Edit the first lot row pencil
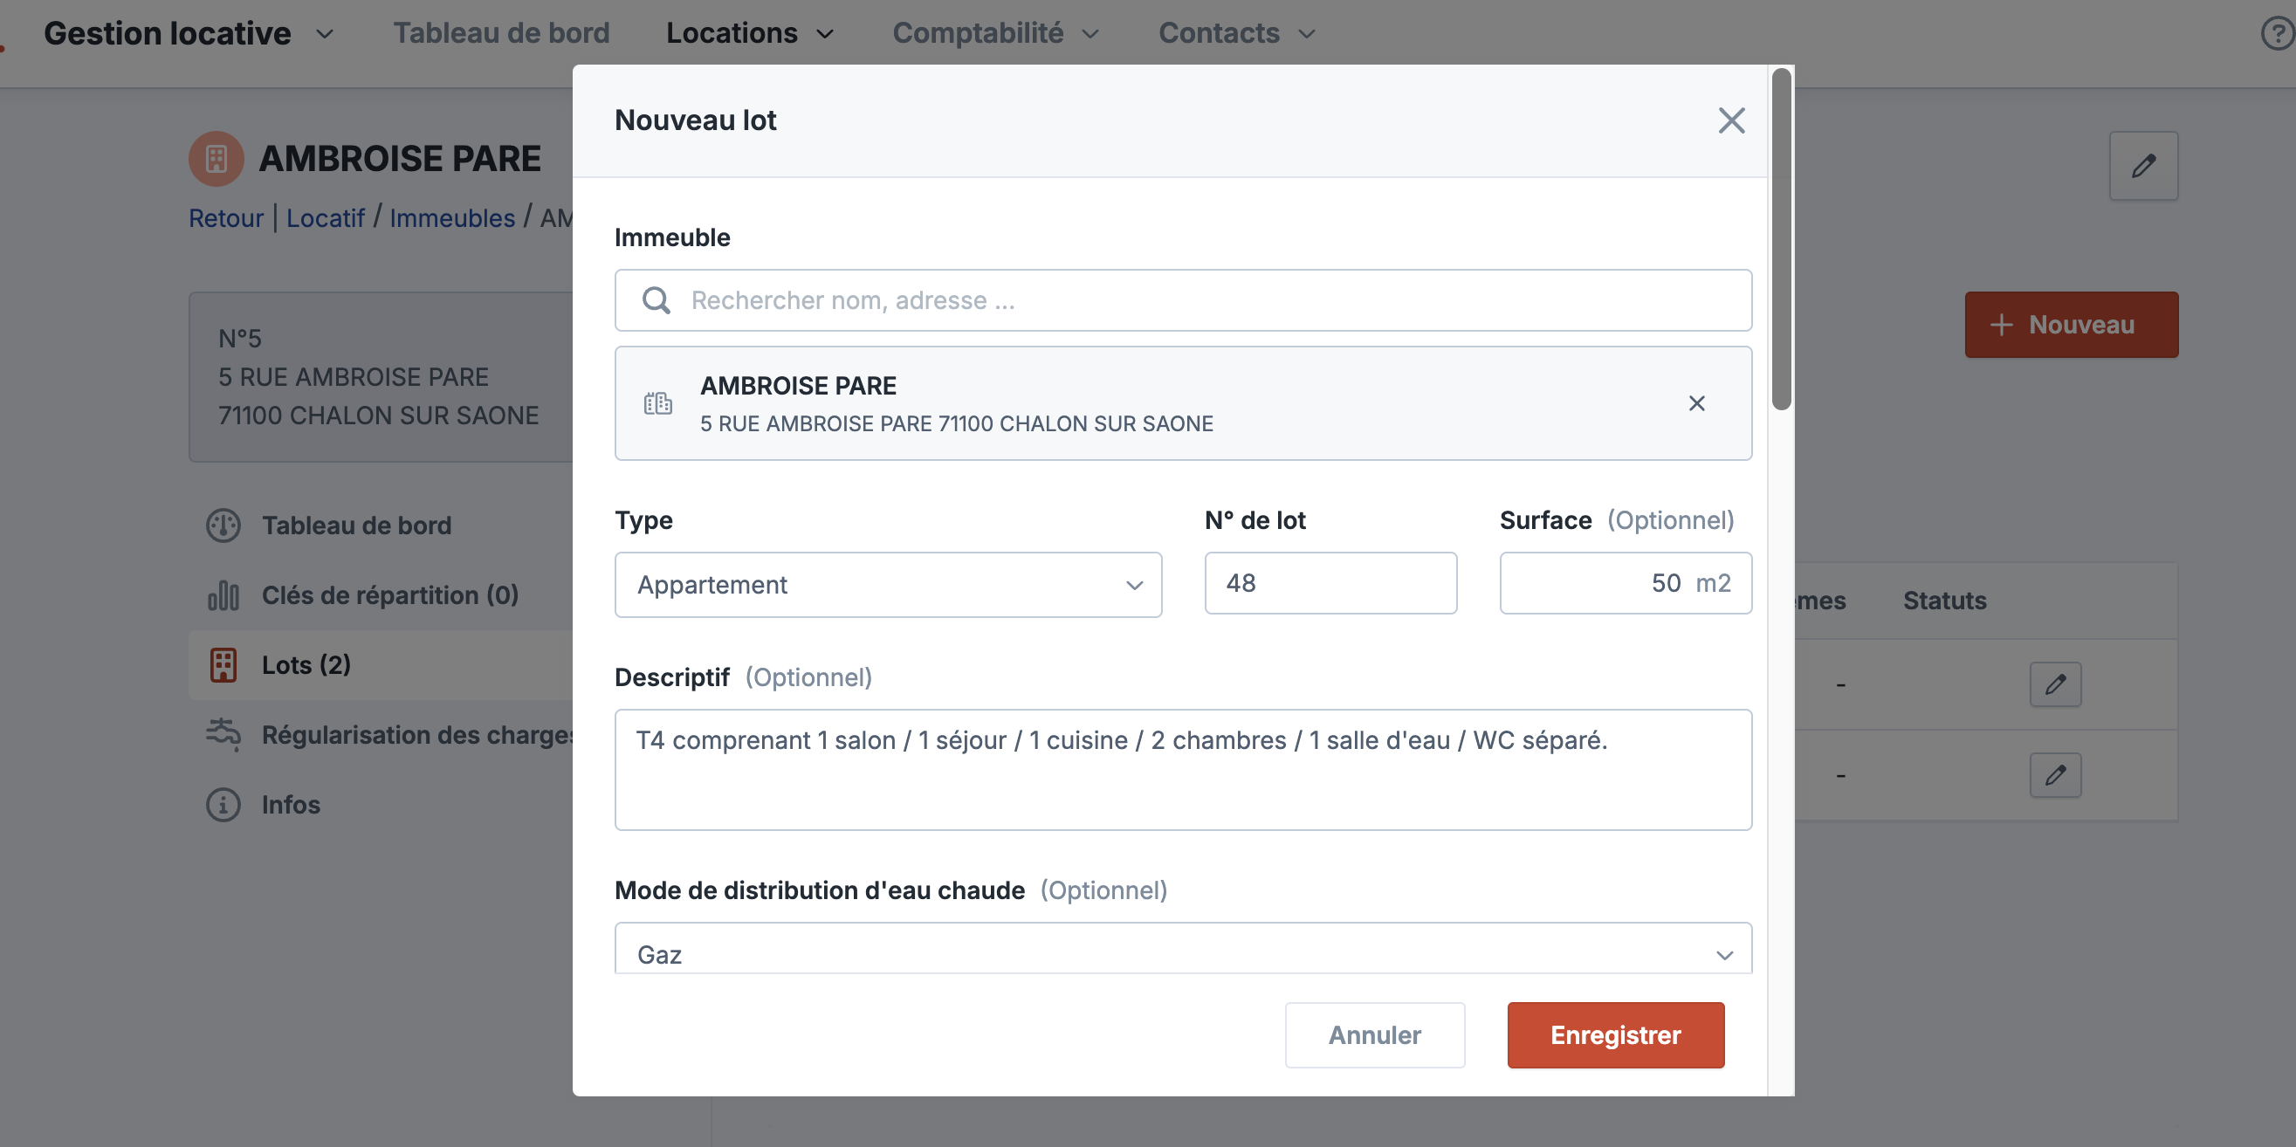 pos(2054,684)
